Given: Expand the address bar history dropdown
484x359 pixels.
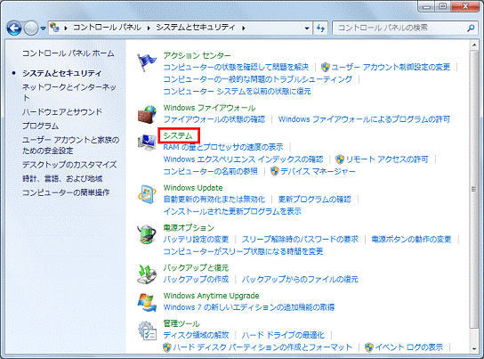Looking at the screenshot, I should [x=307, y=29].
